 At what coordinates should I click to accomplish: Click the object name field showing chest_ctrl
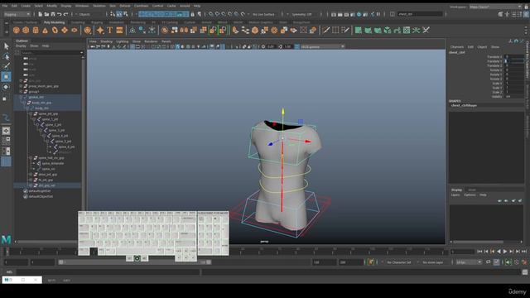click(x=420, y=14)
